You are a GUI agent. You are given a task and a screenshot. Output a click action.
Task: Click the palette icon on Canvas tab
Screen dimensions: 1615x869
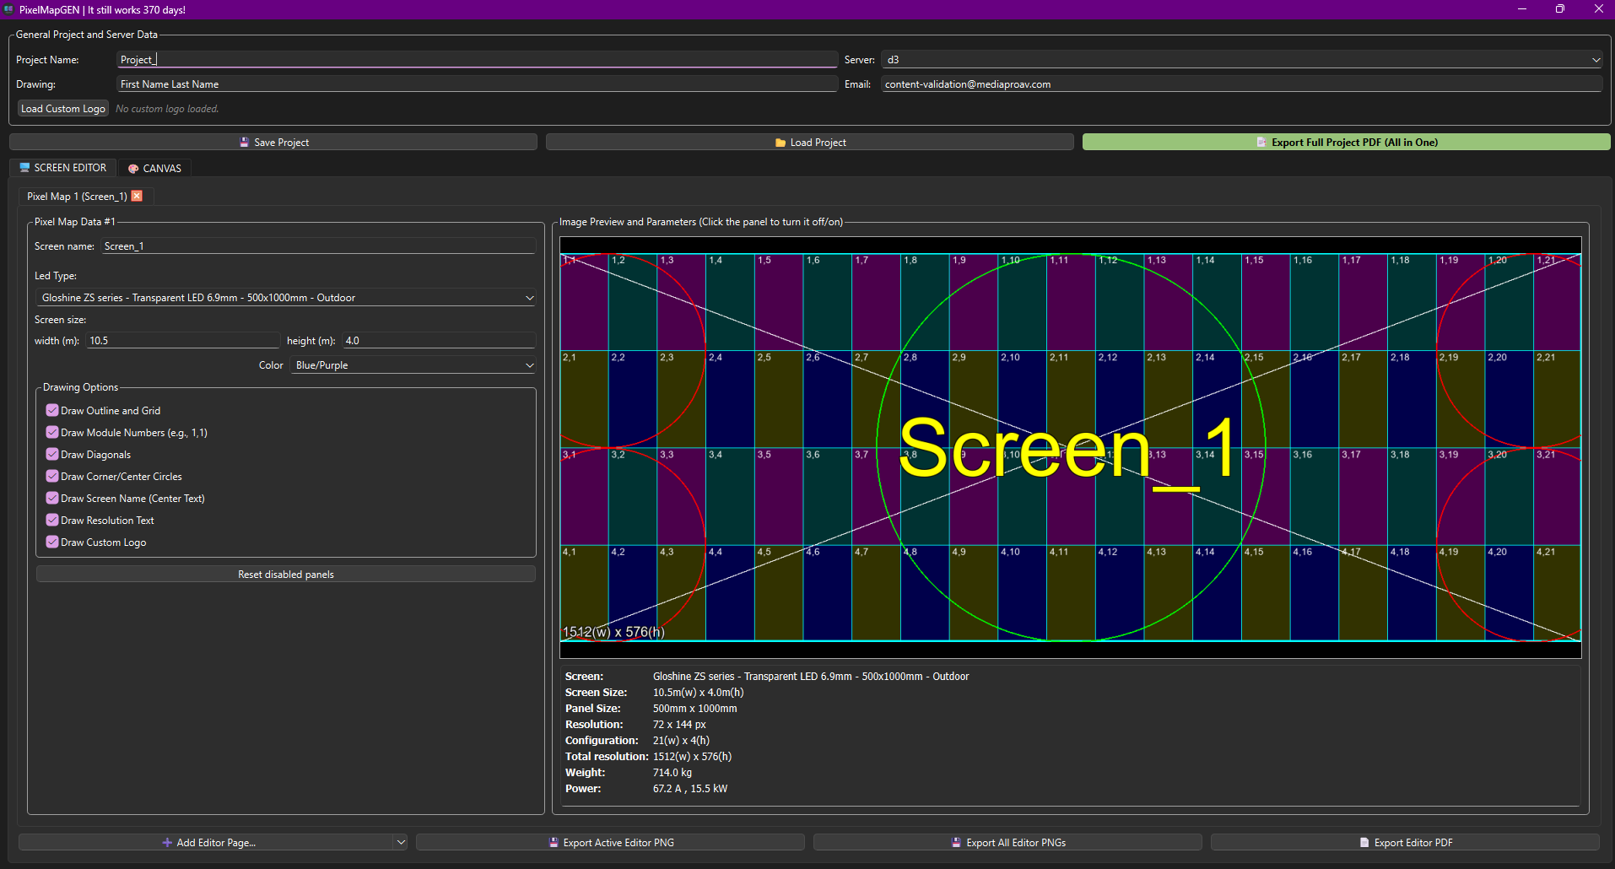tap(133, 169)
